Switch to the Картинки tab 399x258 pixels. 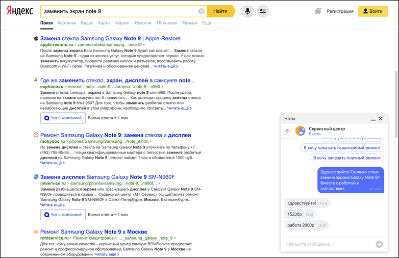[67, 23]
